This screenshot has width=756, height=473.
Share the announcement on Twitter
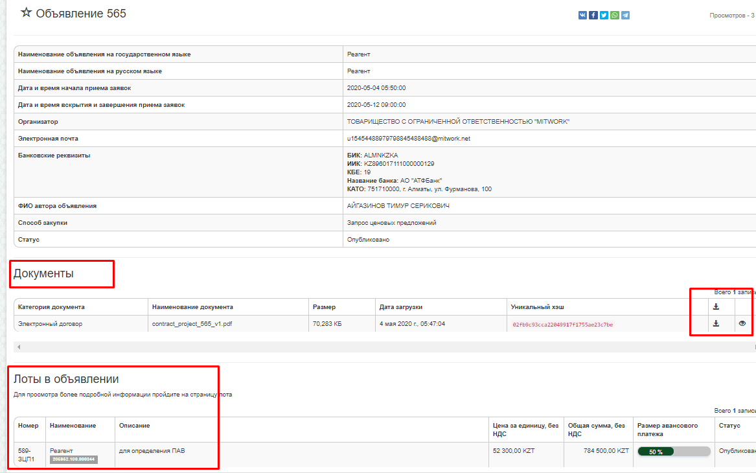click(x=604, y=16)
